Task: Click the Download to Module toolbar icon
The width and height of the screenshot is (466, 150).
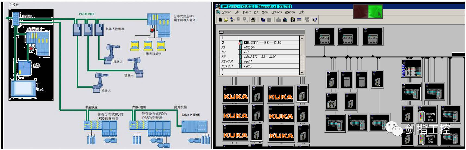Action: (x=278, y=20)
